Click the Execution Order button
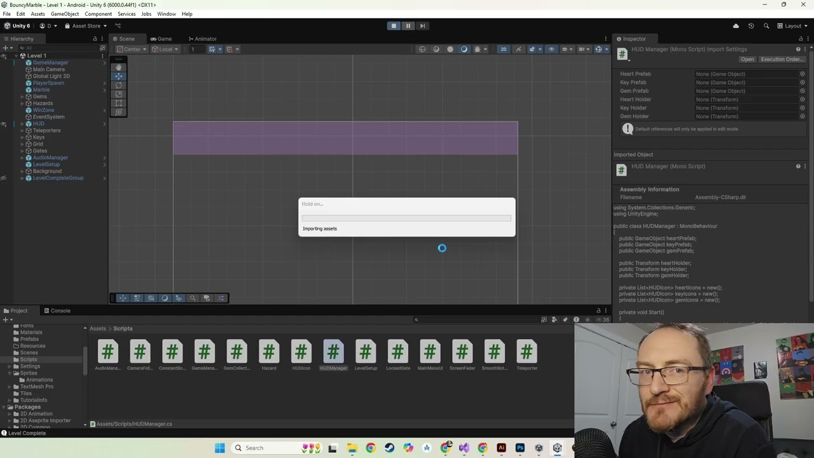This screenshot has height=458, width=814. (x=782, y=59)
